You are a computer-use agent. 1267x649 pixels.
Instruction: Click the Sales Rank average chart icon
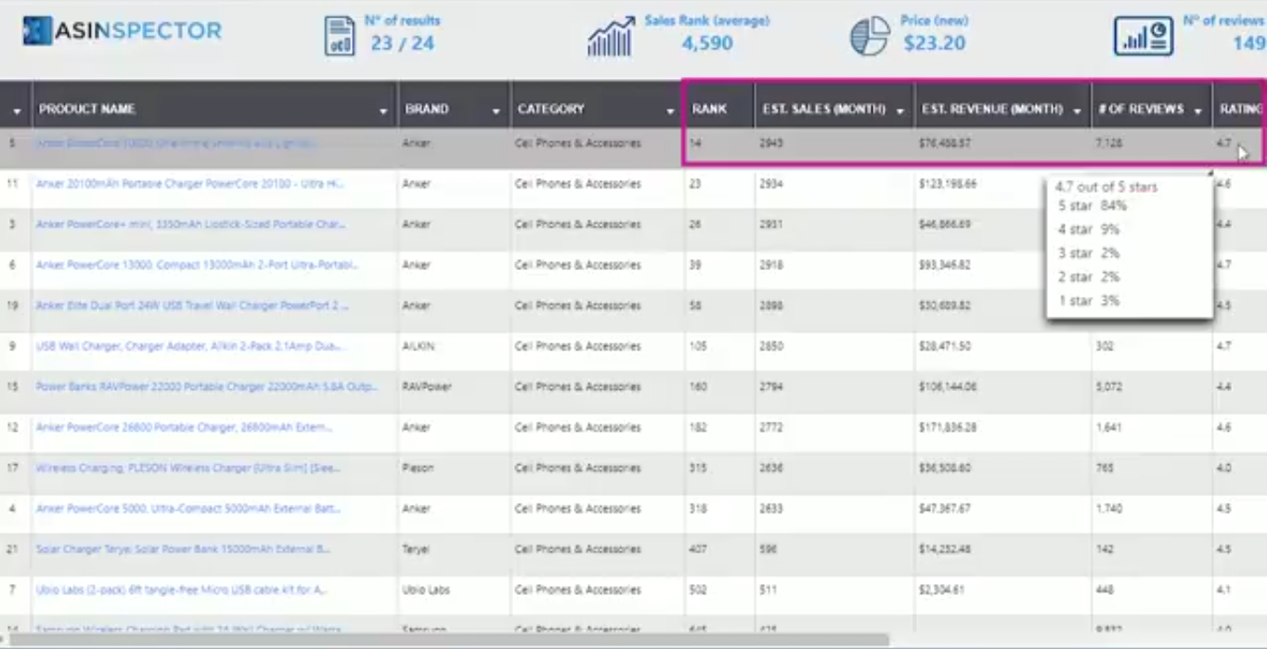coord(610,36)
